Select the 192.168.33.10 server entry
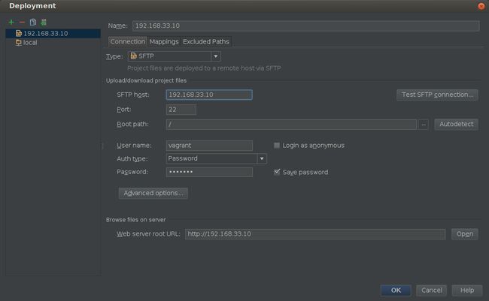 (x=53, y=33)
